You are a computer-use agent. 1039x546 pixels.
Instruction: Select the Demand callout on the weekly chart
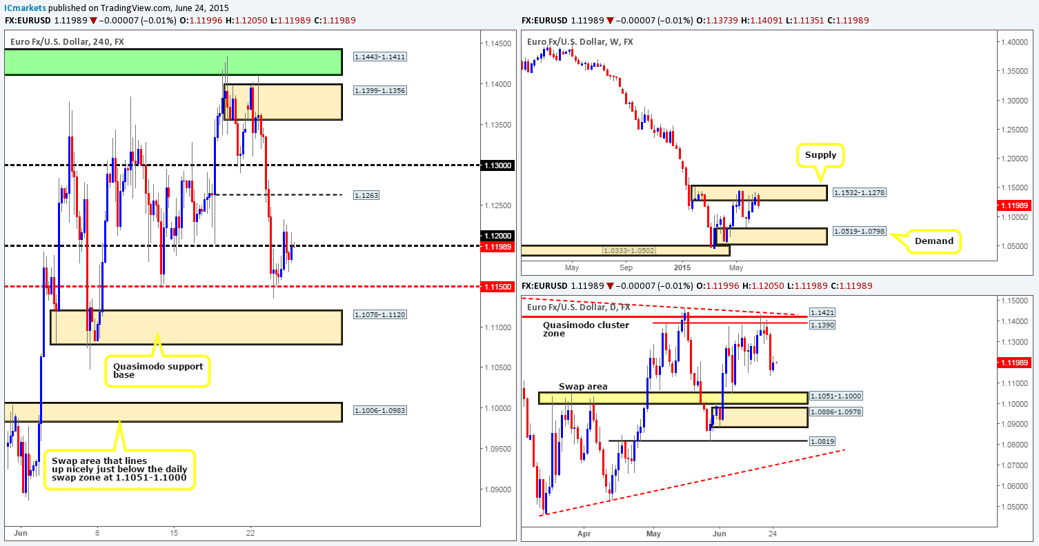coord(934,241)
